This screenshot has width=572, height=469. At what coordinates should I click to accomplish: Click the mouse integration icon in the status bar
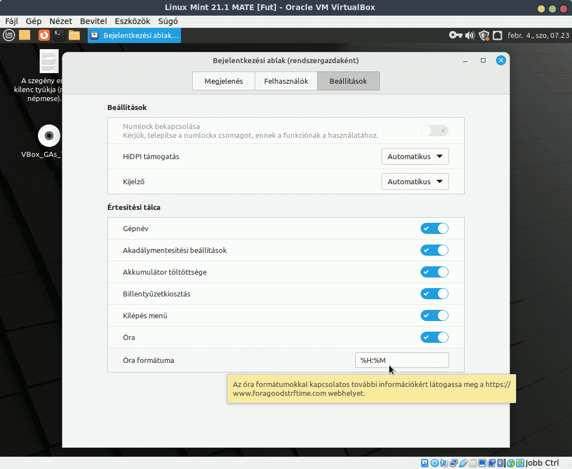click(511, 463)
